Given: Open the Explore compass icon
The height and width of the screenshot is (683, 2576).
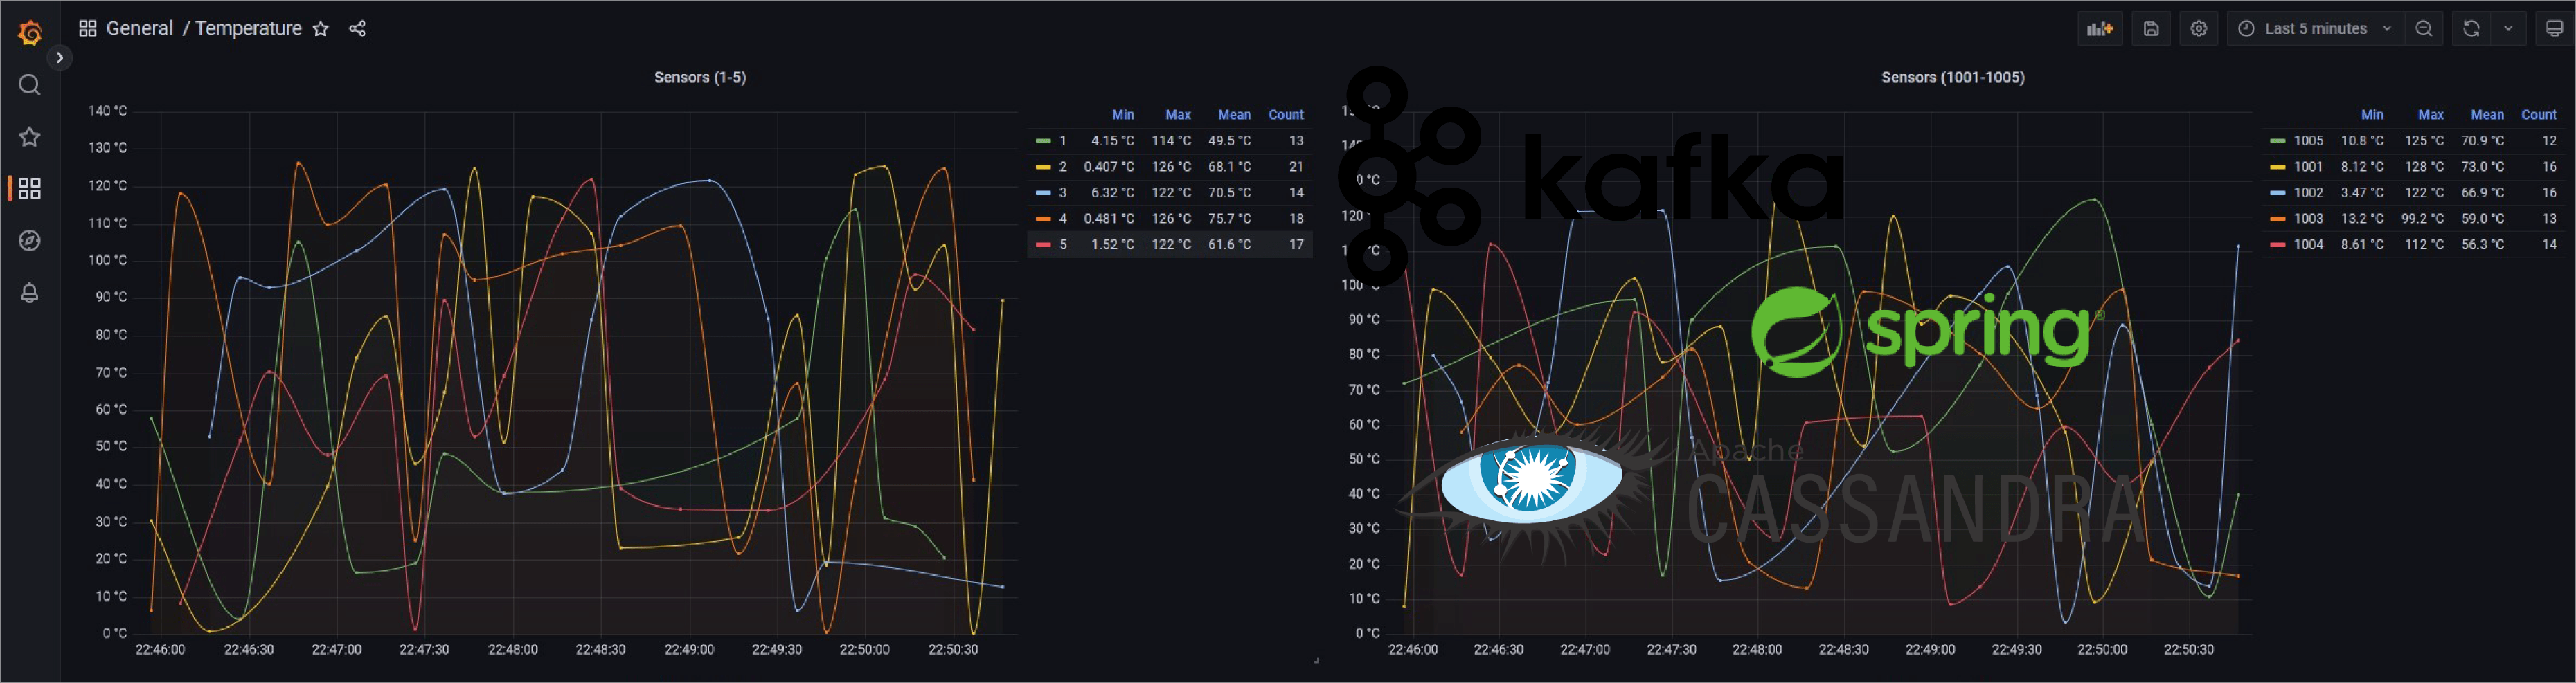Looking at the screenshot, I should click(30, 240).
